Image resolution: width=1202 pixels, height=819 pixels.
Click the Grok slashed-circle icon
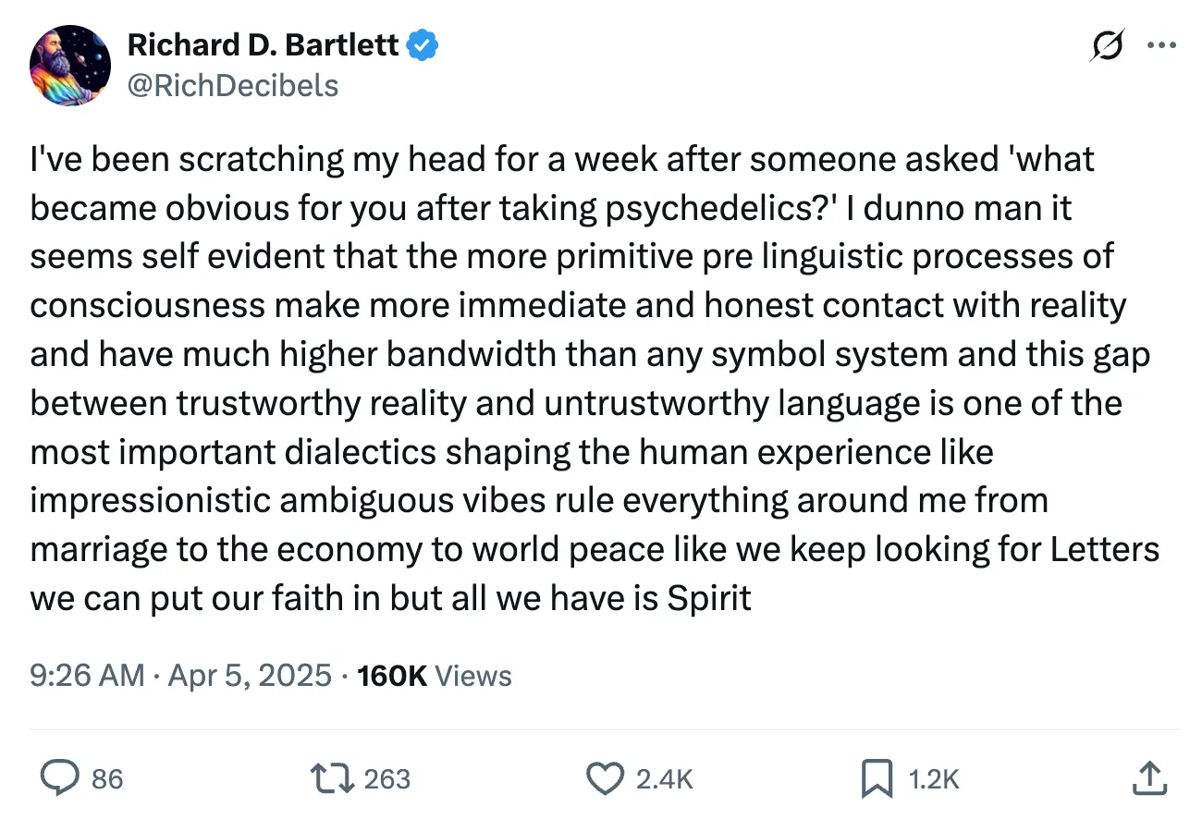1108,45
